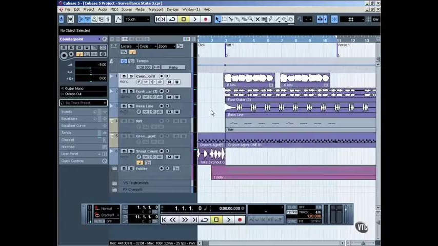Click the Verse 1 marker in timeline
The height and width of the screenshot is (246, 438).
click(x=343, y=45)
